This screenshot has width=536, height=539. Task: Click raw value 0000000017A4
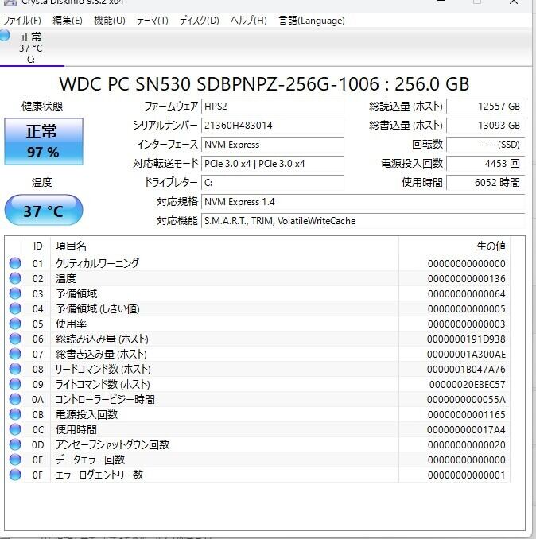point(466,429)
